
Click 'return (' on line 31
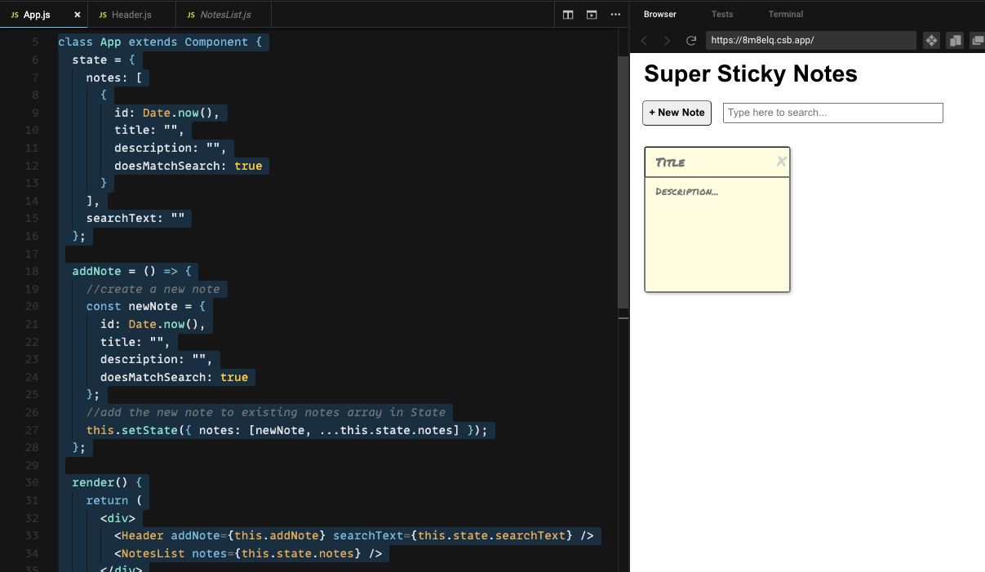114,500
